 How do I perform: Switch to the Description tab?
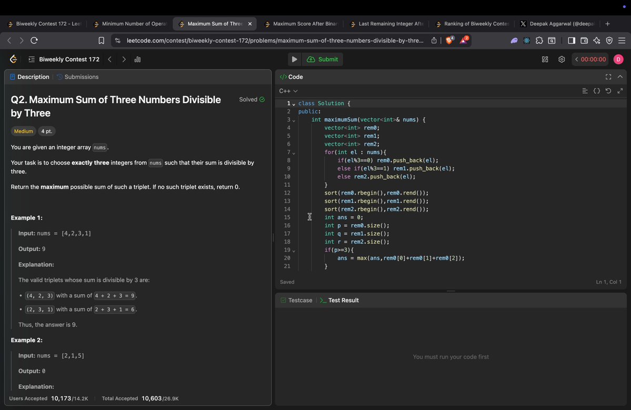coord(29,77)
